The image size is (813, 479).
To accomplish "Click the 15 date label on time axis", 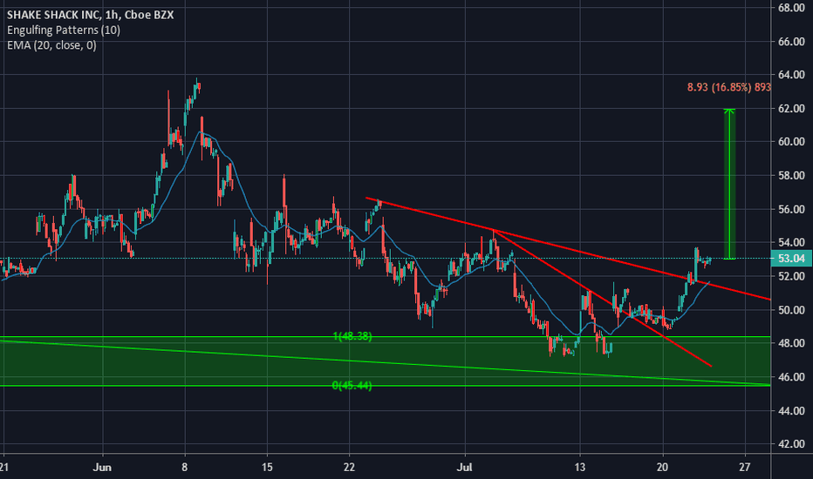I will pyautogui.click(x=267, y=467).
